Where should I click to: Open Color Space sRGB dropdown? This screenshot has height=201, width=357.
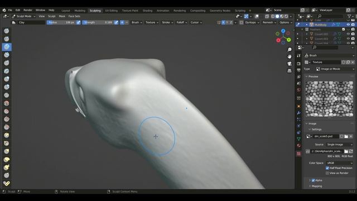339,163
